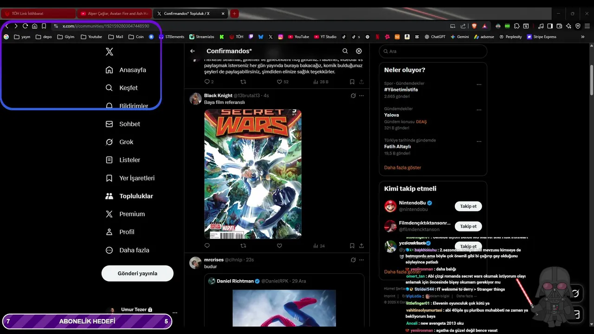Like Black Knight's Secret Wars post
594x334 pixels.
[279, 246]
